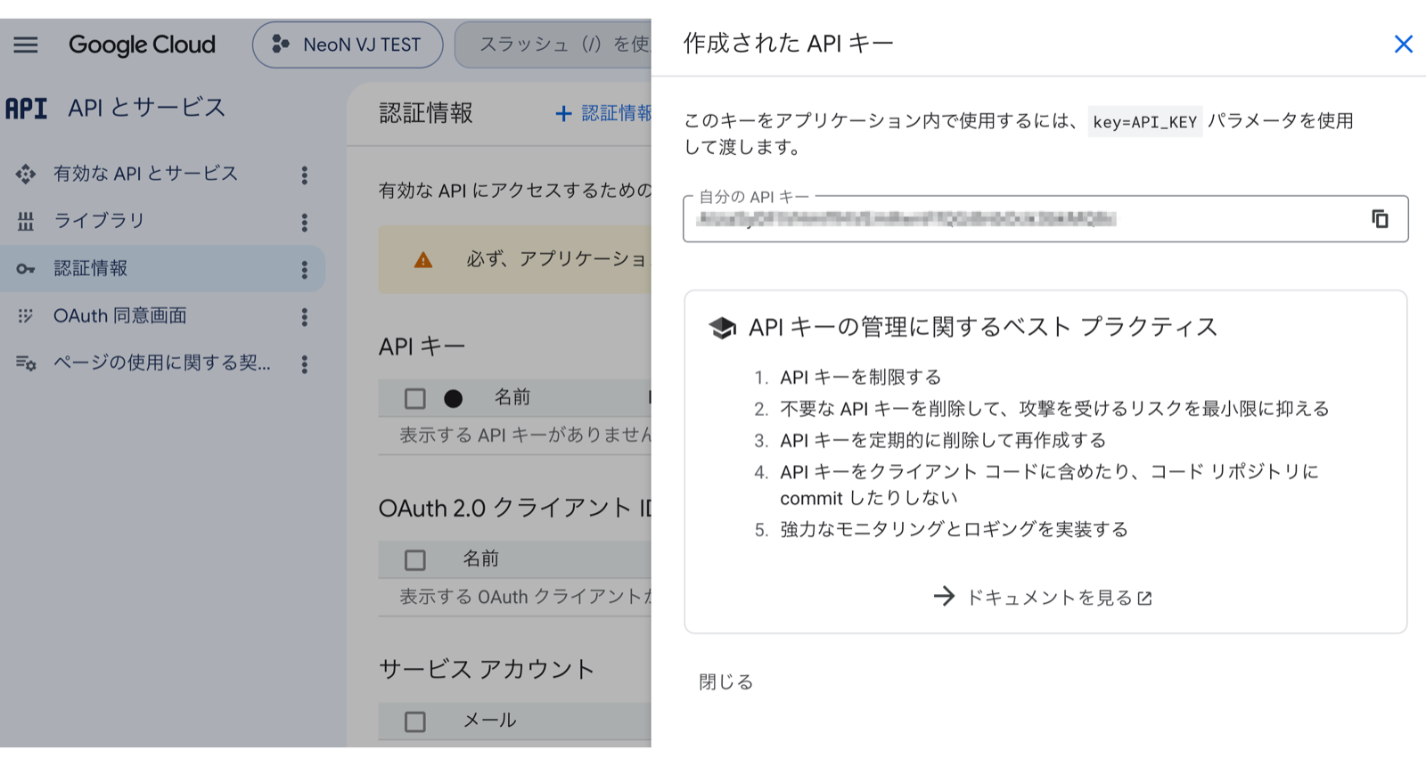
Task: Open the three-dot menu for 有効な API とサービス
Action: 305,175
